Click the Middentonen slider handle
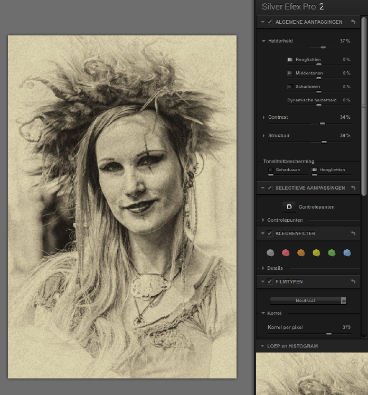 [319, 78]
